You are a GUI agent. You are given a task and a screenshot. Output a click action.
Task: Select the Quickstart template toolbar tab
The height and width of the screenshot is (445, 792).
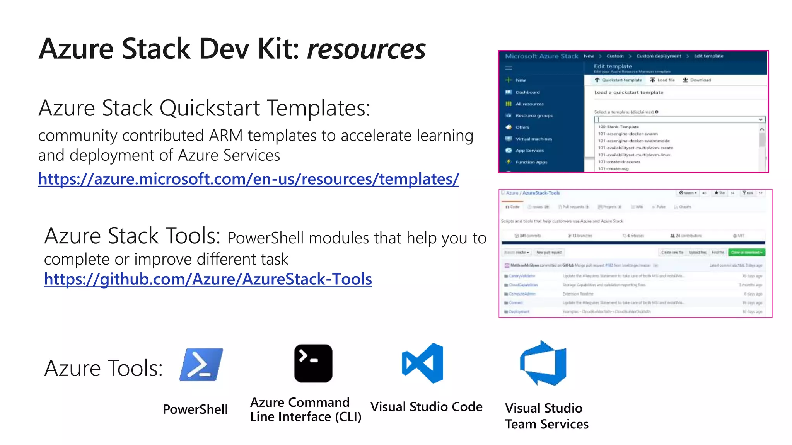click(x=618, y=80)
